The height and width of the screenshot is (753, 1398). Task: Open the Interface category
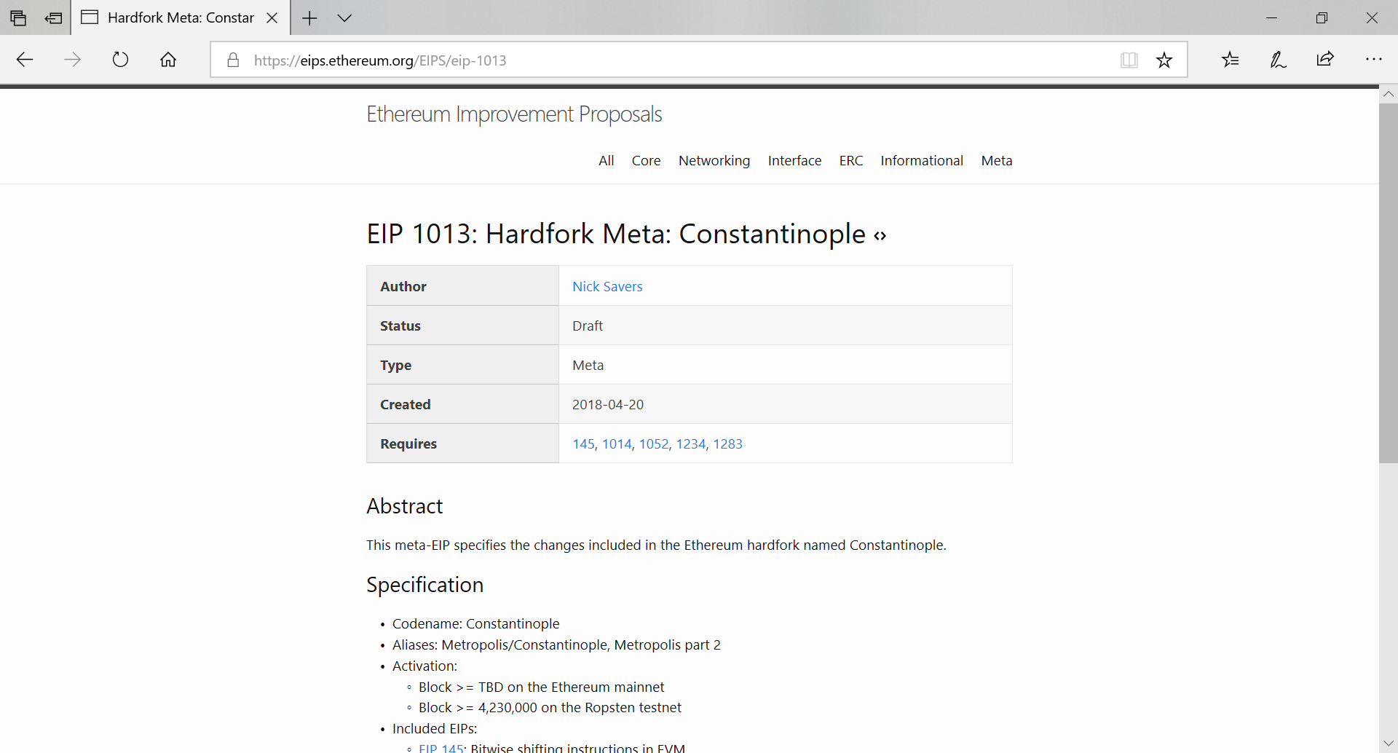click(x=794, y=161)
